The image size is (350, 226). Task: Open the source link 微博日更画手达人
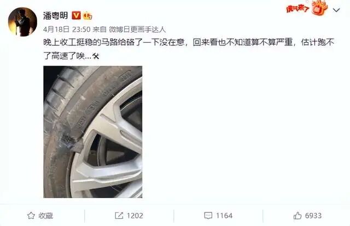(137, 29)
